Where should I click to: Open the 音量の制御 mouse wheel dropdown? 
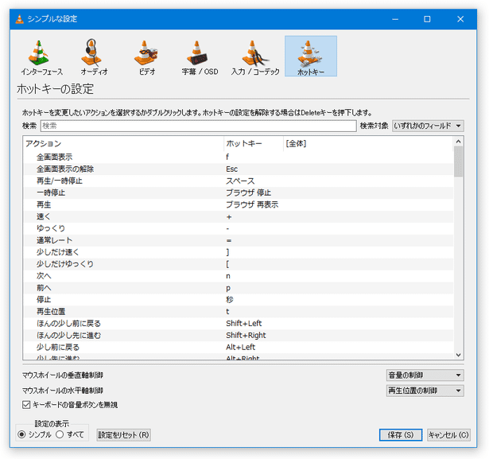point(425,375)
